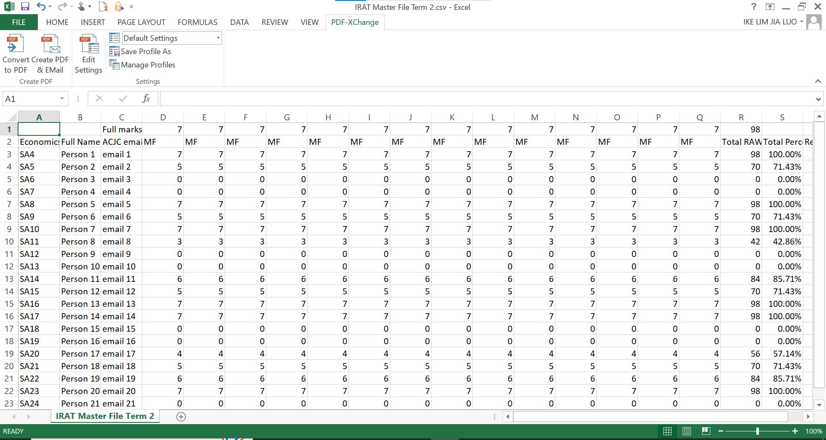826x440 pixels.
Task: Click the Cancel X icon in formula bar
Action: click(99, 99)
